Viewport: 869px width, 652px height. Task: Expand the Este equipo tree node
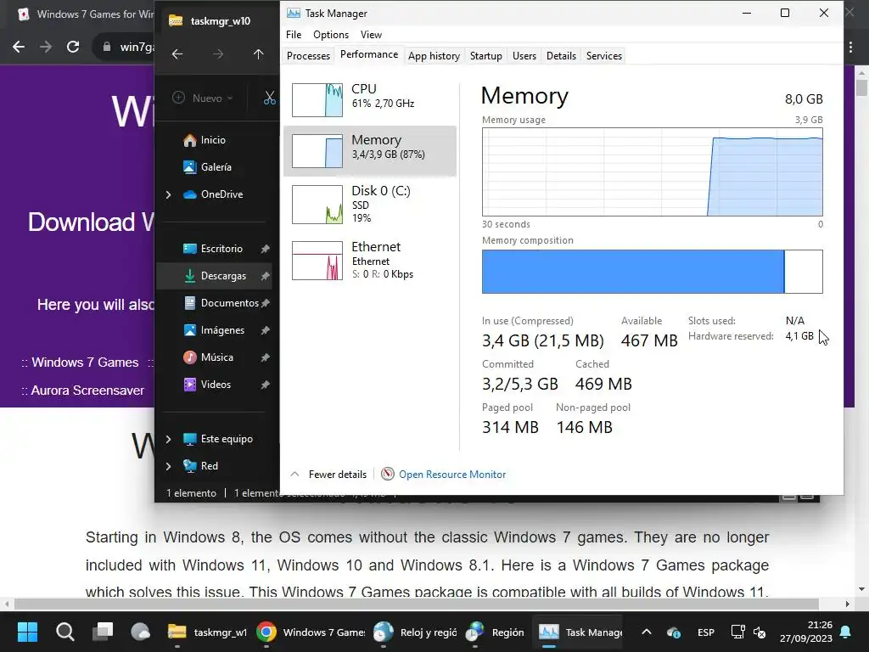[169, 439]
